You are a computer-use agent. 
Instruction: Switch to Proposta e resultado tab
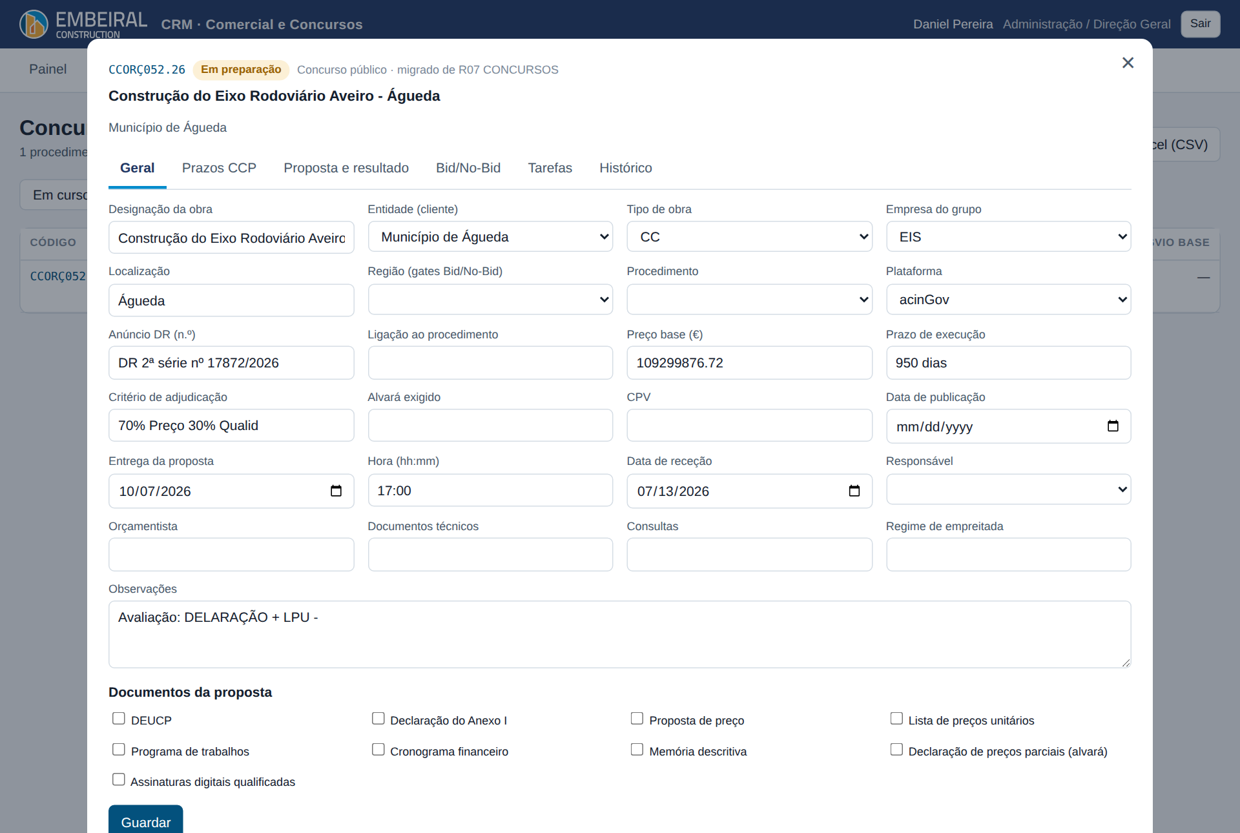pyautogui.click(x=346, y=168)
